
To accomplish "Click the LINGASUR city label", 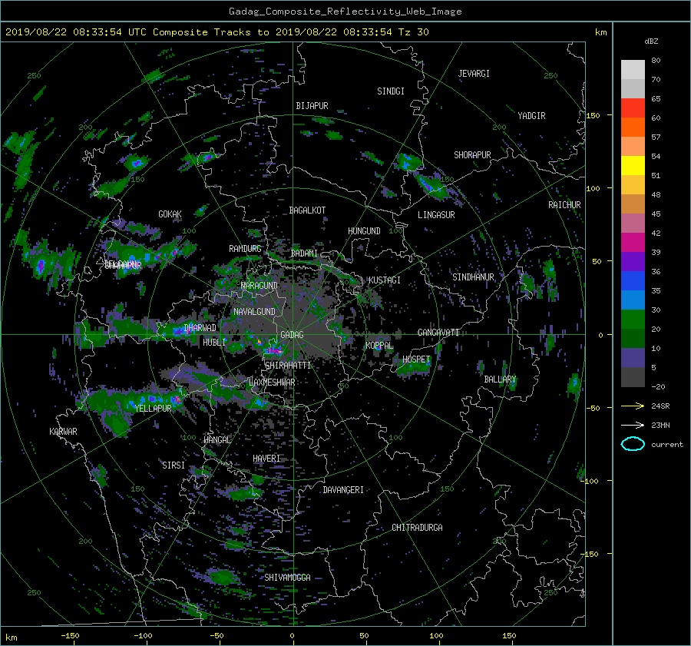I will tap(436, 215).
